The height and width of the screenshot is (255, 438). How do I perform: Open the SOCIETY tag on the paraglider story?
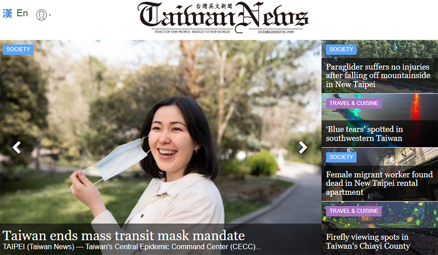(341, 49)
